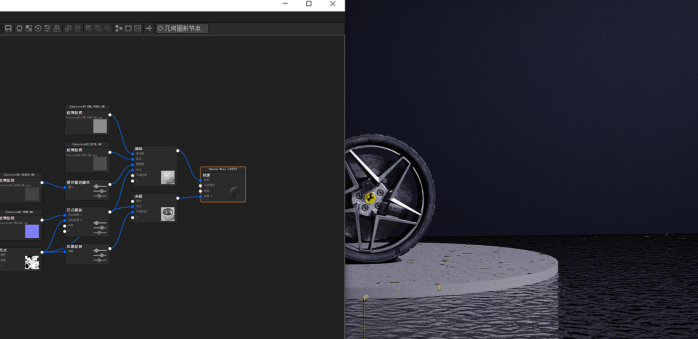Click the blue normal map swatch on Concrete01_NRM_6K
The height and width of the screenshot is (339, 698).
32,231
